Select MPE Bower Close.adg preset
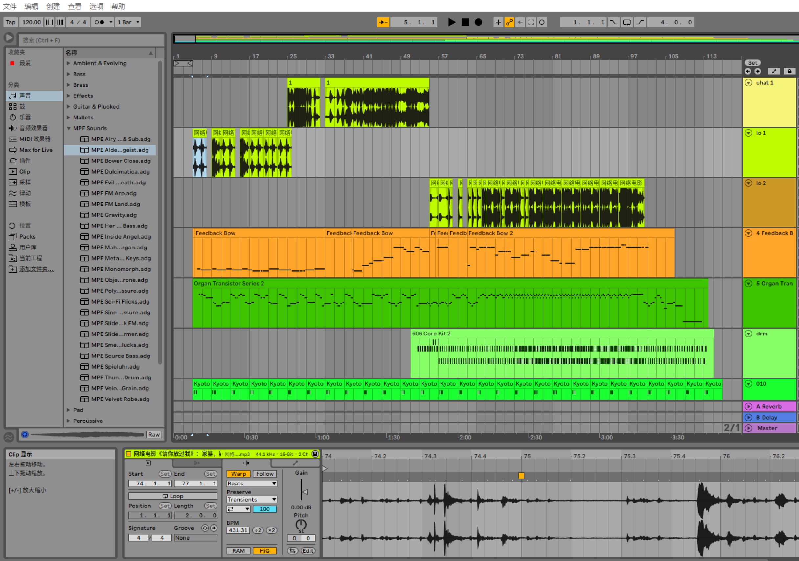 tap(110, 161)
